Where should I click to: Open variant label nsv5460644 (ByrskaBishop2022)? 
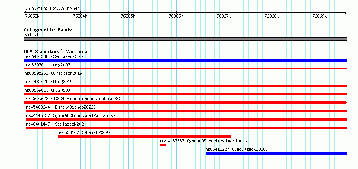click(61, 107)
